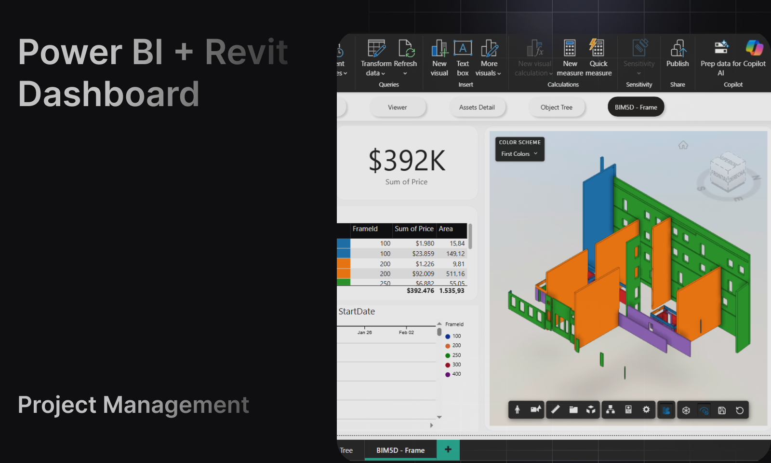Toggle the highlighted blue selection icon in viewer toolbar
This screenshot has width=771, height=463.
click(x=666, y=409)
